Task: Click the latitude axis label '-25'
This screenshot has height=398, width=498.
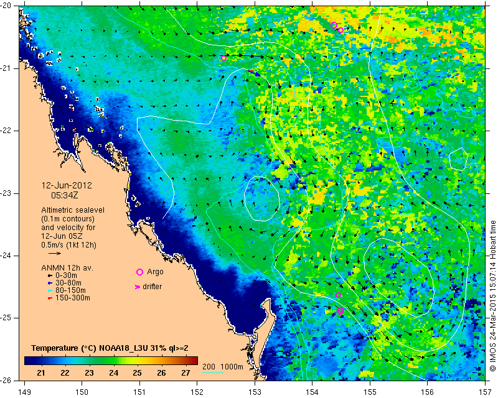Action: point(7,318)
